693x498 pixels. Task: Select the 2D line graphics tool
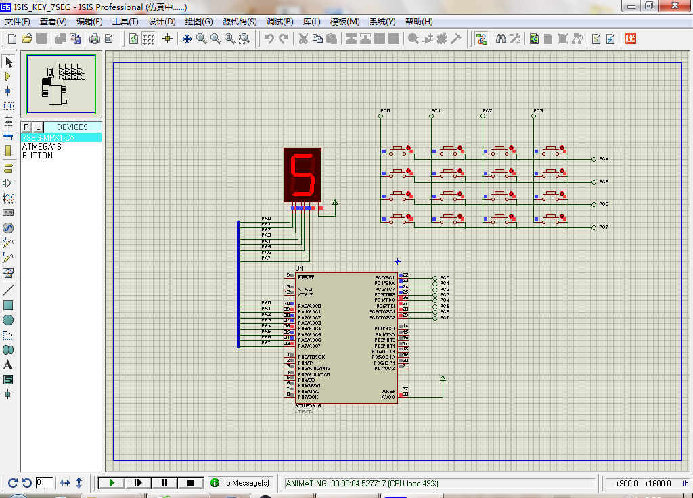(x=8, y=290)
